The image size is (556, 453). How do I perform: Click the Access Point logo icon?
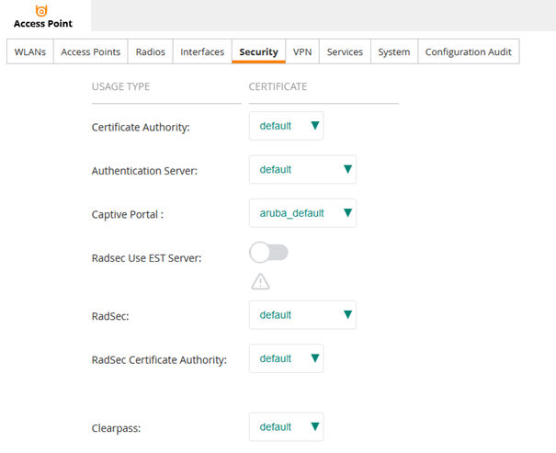tap(41, 9)
